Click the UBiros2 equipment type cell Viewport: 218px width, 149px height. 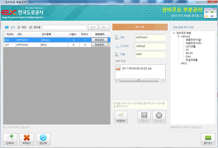[54, 40]
